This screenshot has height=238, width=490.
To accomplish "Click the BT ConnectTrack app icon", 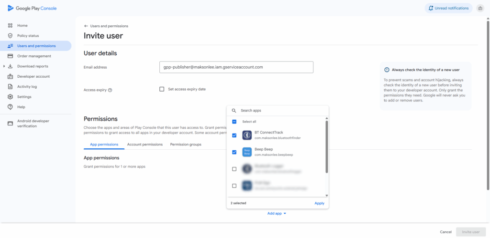I will [x=247, y=135].
